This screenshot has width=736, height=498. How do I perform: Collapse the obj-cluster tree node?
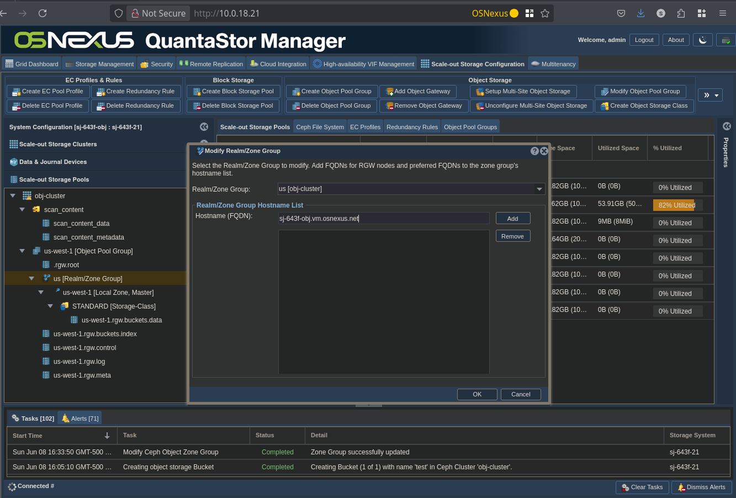click(x=13, y=196)
